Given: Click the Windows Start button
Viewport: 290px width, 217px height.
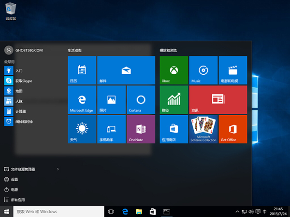Looking at the screenshot, I should pos(6,212).
